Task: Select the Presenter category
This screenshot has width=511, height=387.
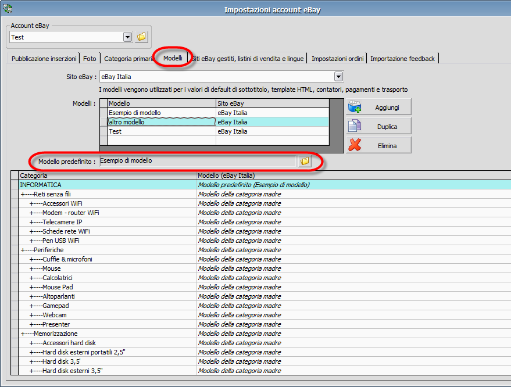Action: 107,324
